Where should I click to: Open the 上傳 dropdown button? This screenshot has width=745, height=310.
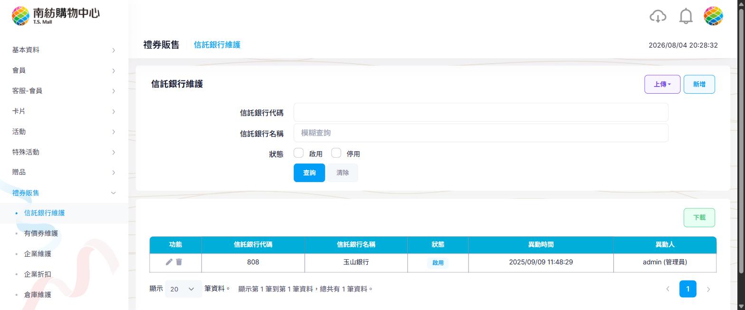pos(662,84)
